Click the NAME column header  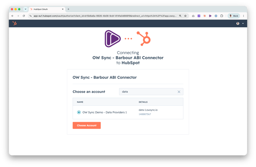pyautogui.click(x=80, y=102)
